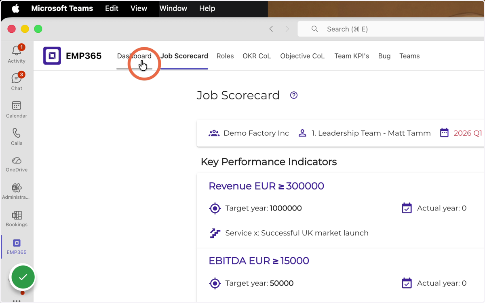This screenshot has height=303, width=485.
Task: Open the EBITDA EUR ≥ 15000 KPI
Action: (x=259, y=261)
